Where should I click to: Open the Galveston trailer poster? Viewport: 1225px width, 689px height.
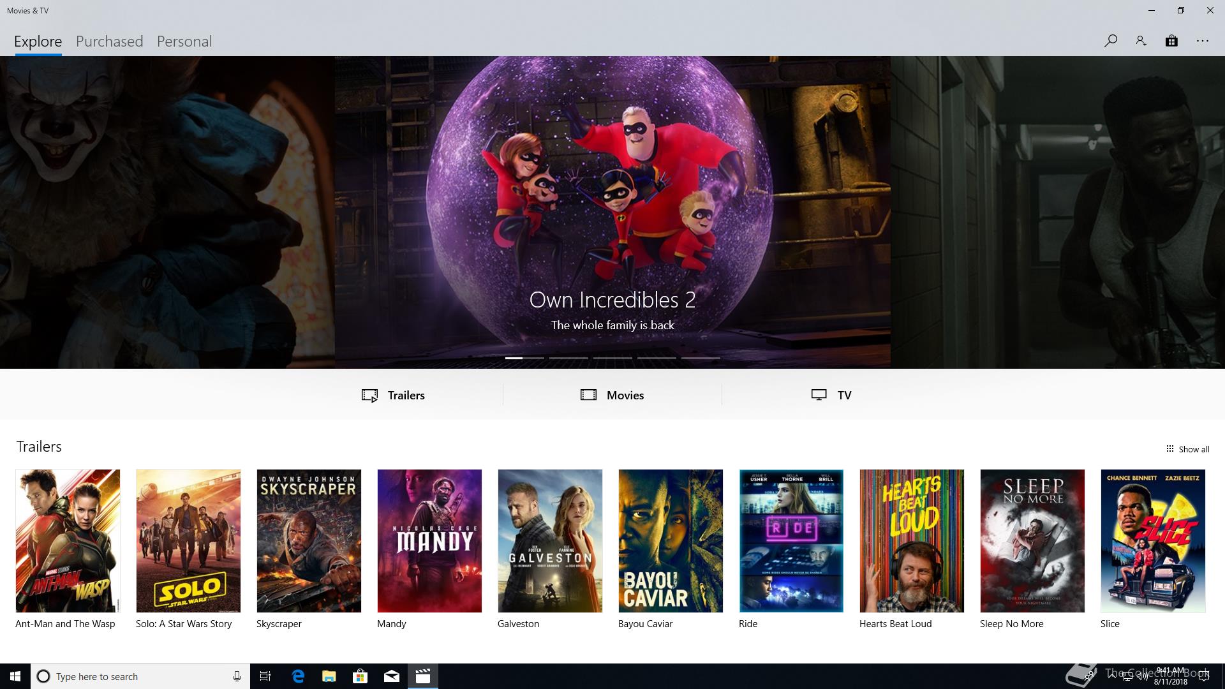[x=550, y=541]
